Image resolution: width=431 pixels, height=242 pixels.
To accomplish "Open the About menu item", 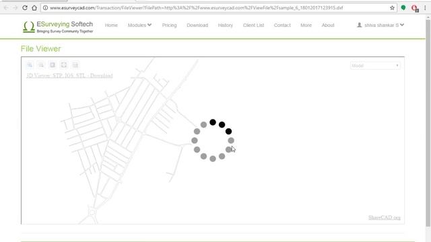I will [x=328, y=25].
